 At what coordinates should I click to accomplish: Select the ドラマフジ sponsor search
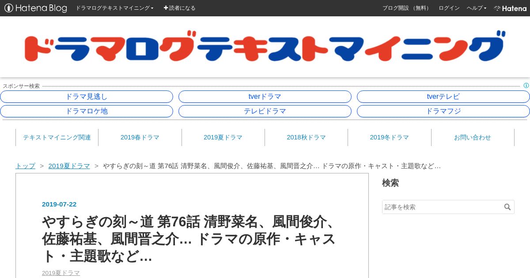pyautogui.click(x=443, y=111)
